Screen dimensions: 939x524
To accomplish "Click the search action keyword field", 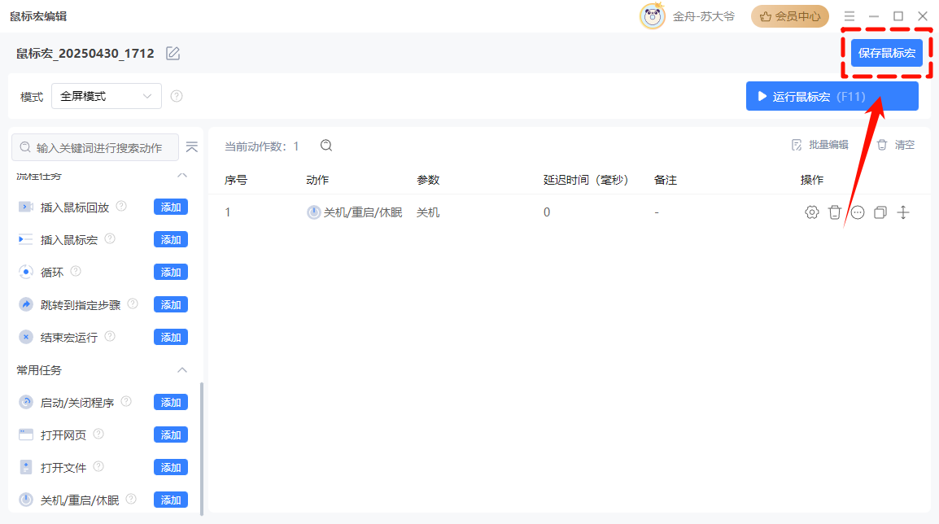I will (95, 147).
